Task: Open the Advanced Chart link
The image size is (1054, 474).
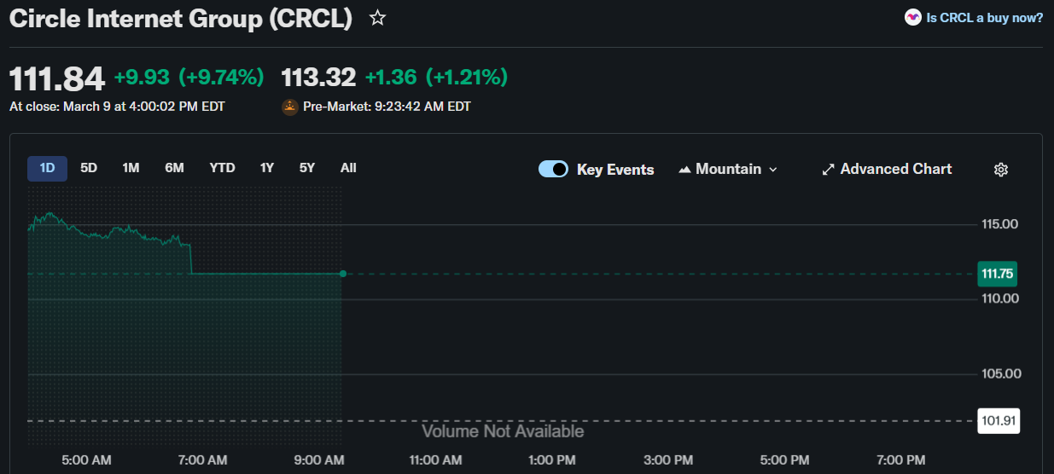Action: click(895, 169)
